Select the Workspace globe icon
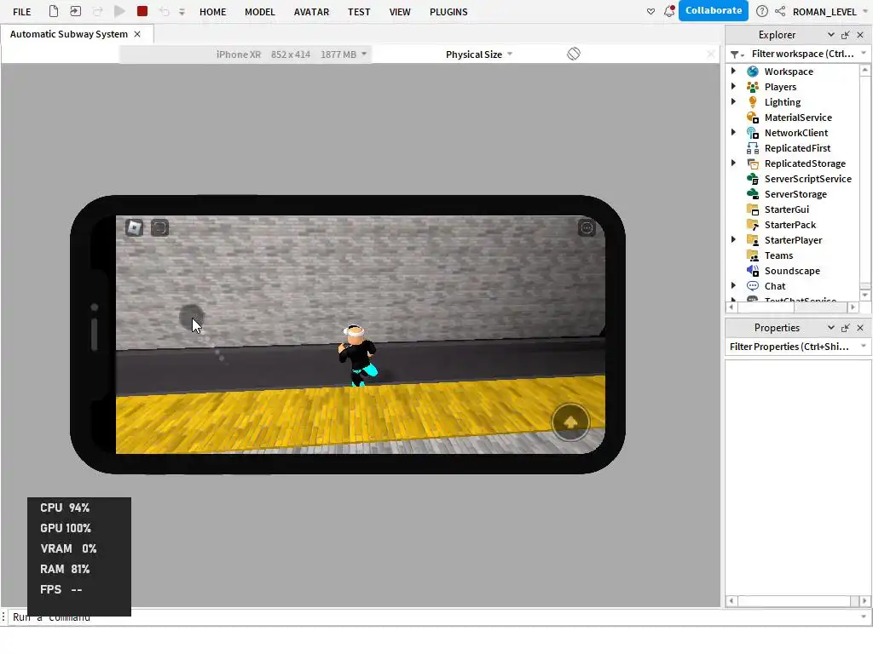 pyautogui.click(x=753, y=72)
